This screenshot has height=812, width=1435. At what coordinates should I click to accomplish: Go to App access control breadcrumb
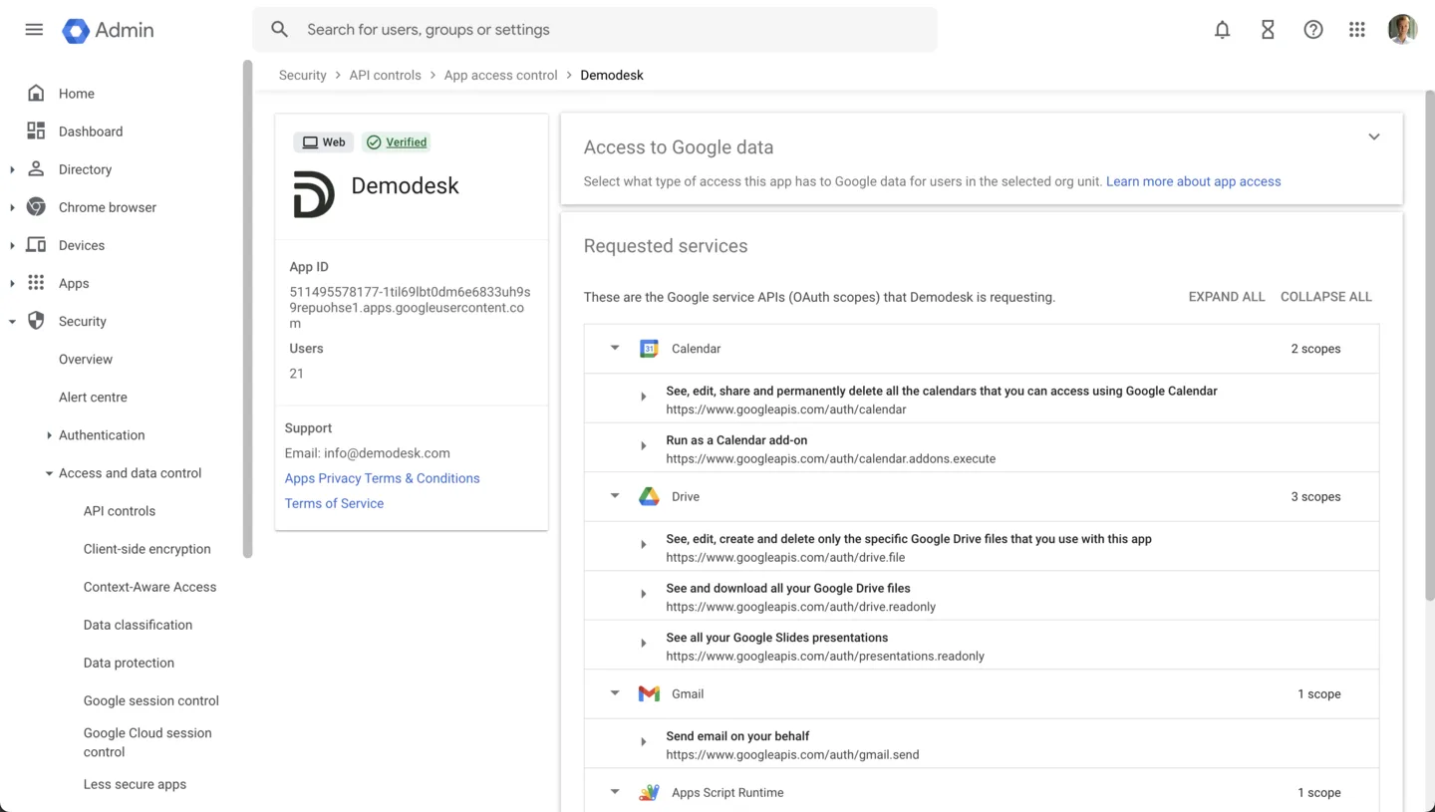(501, 75)
